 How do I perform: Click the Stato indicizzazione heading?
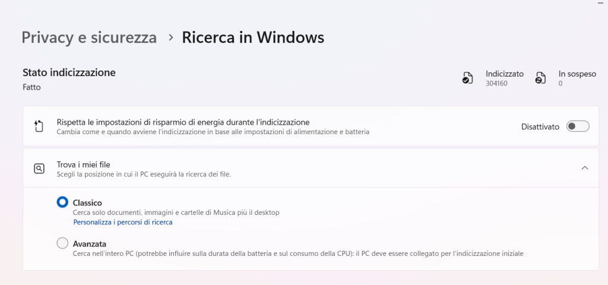click(69, 72)
